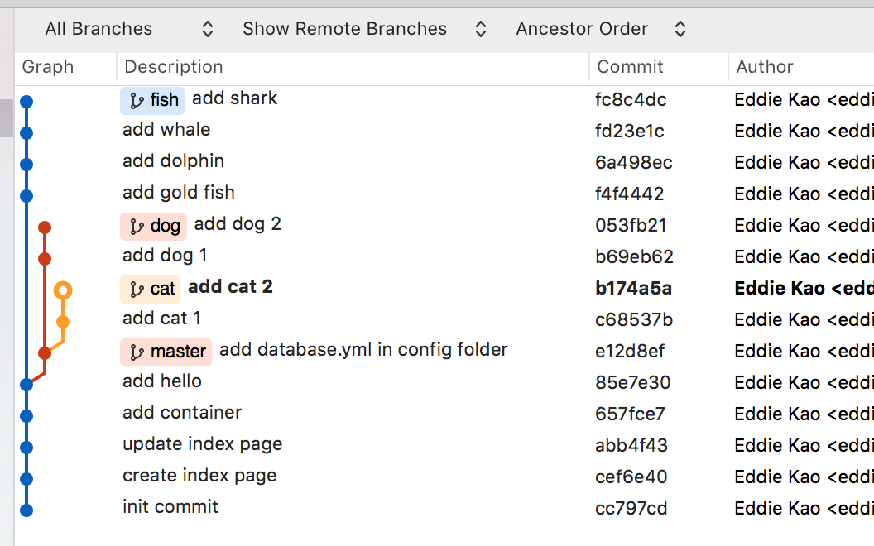The width and height of the screenshot is (874, 546).
Task: Select the add gold fish commit
Action: click(179, 193)
